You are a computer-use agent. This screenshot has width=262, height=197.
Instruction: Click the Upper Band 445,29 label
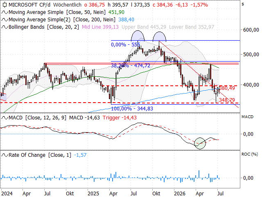[144, 27]
